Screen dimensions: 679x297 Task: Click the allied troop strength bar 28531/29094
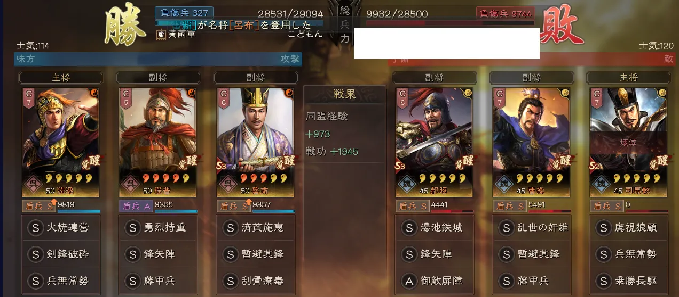239,23
